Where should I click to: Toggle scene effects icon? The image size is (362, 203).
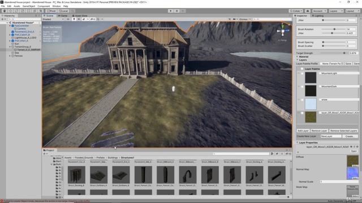[84, 19]
